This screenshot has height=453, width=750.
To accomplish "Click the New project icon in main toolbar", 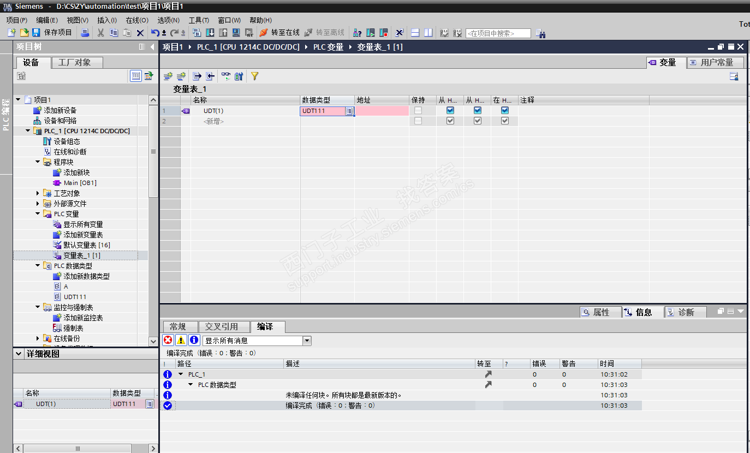I will point(11,33).
